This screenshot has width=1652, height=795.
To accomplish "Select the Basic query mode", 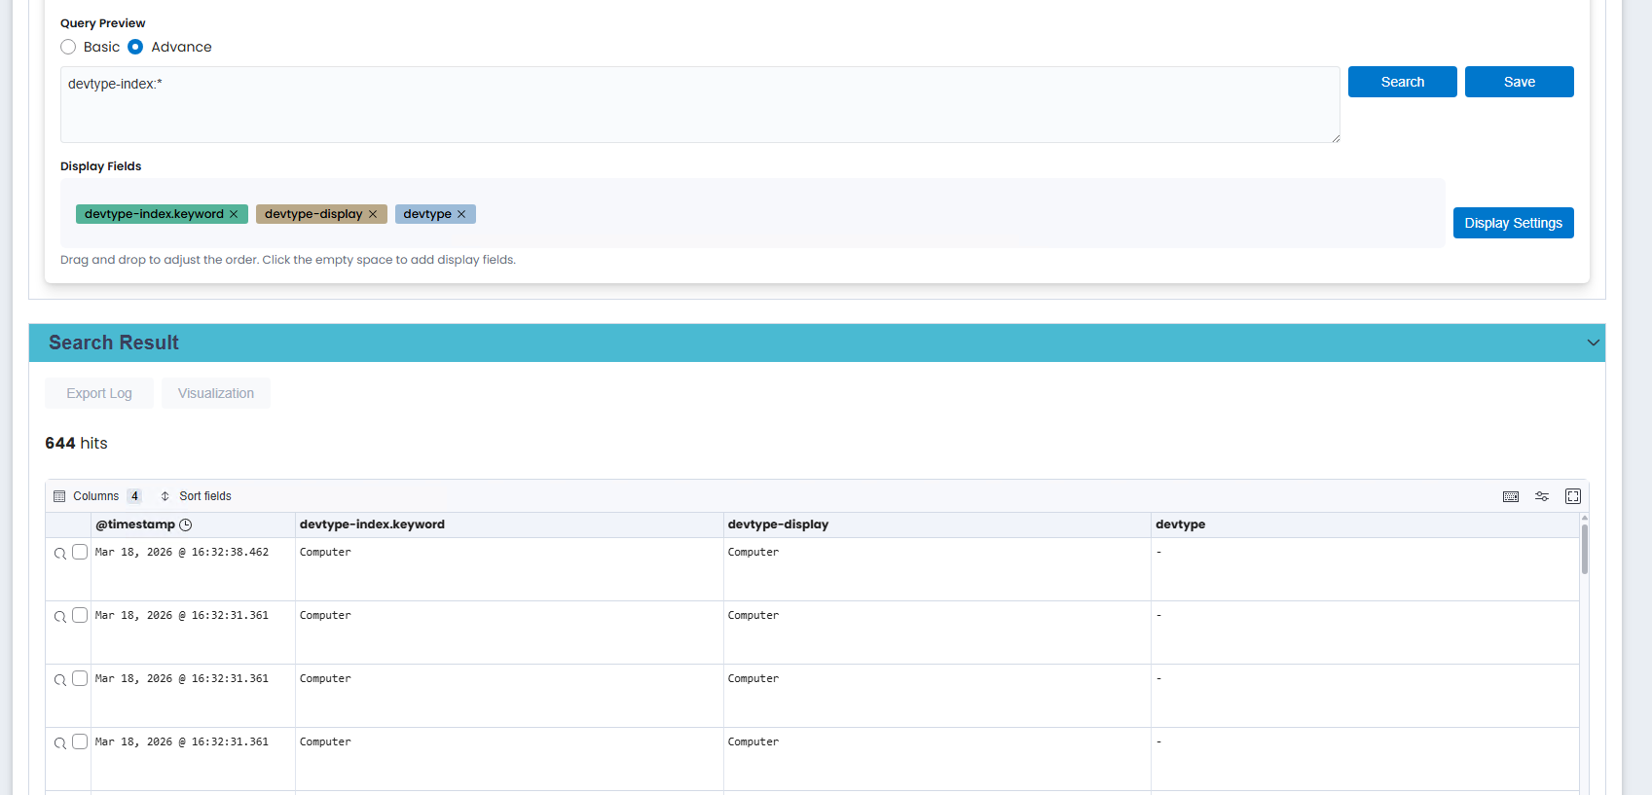I will tap(68, 47).
